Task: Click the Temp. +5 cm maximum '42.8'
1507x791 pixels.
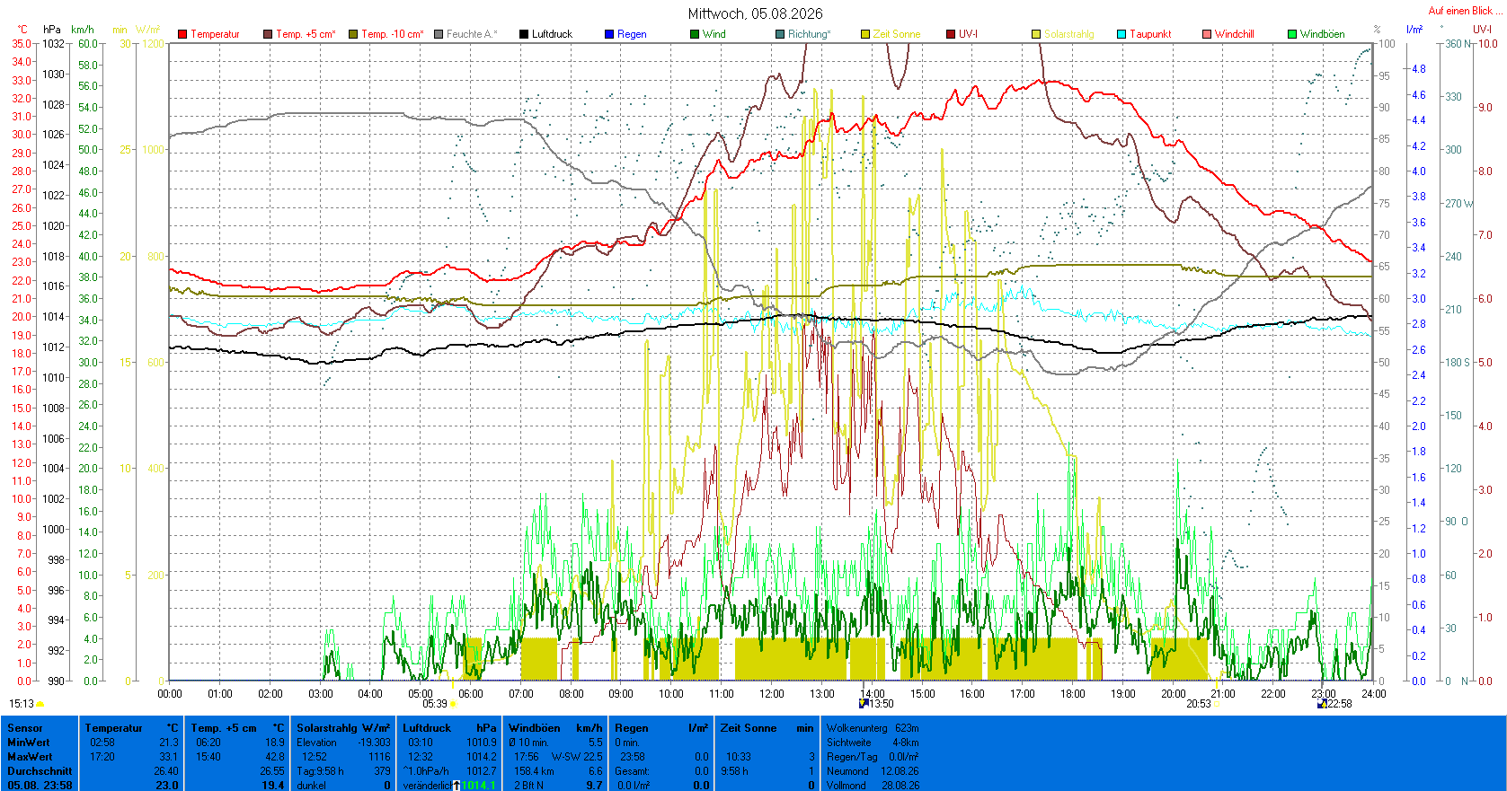Action: click(x=275, y=757)
